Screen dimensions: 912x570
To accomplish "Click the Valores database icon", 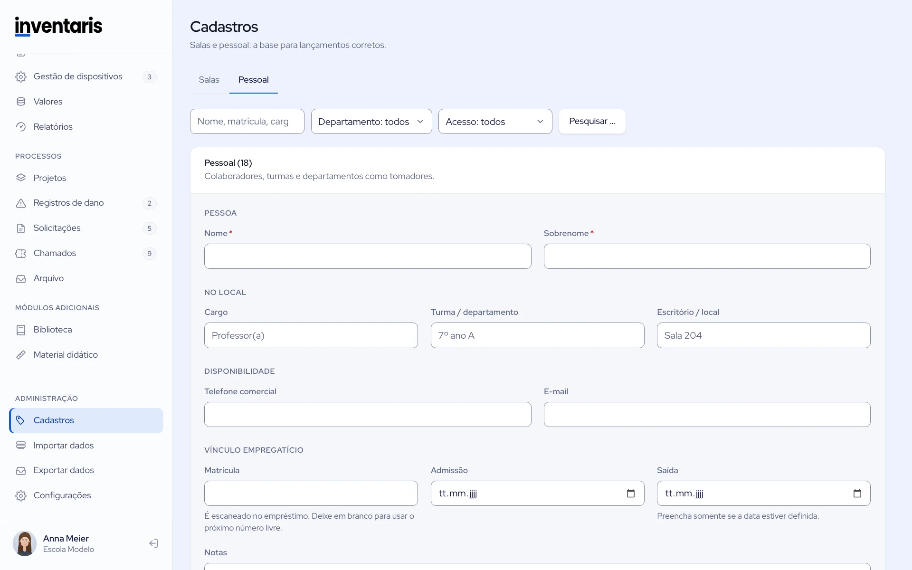I will [21, 102].
